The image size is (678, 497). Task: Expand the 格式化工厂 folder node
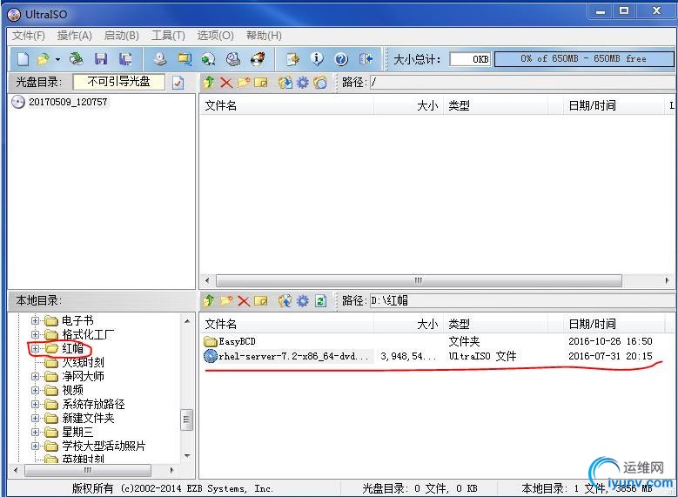tap(35, 335)
